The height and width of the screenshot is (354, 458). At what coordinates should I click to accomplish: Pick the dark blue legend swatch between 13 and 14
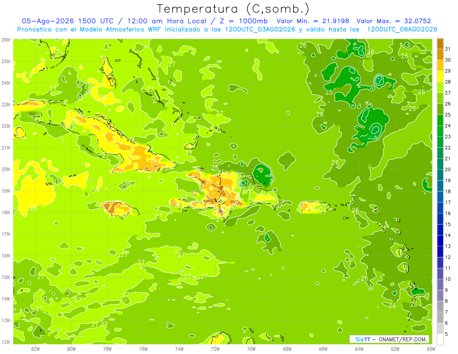[440, 241]
